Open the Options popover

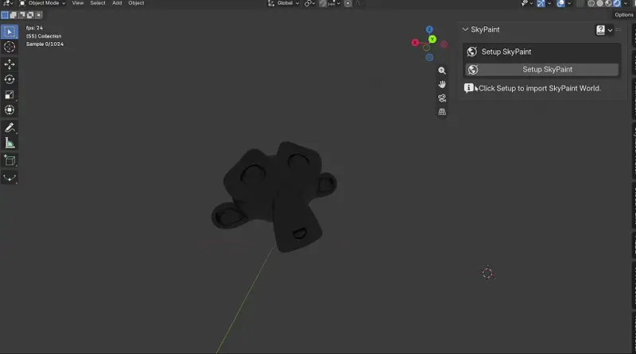[x=624, y=15]
